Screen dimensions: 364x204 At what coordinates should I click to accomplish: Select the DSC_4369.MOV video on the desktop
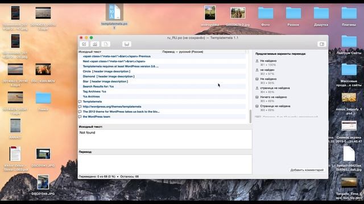click(43, 69)
